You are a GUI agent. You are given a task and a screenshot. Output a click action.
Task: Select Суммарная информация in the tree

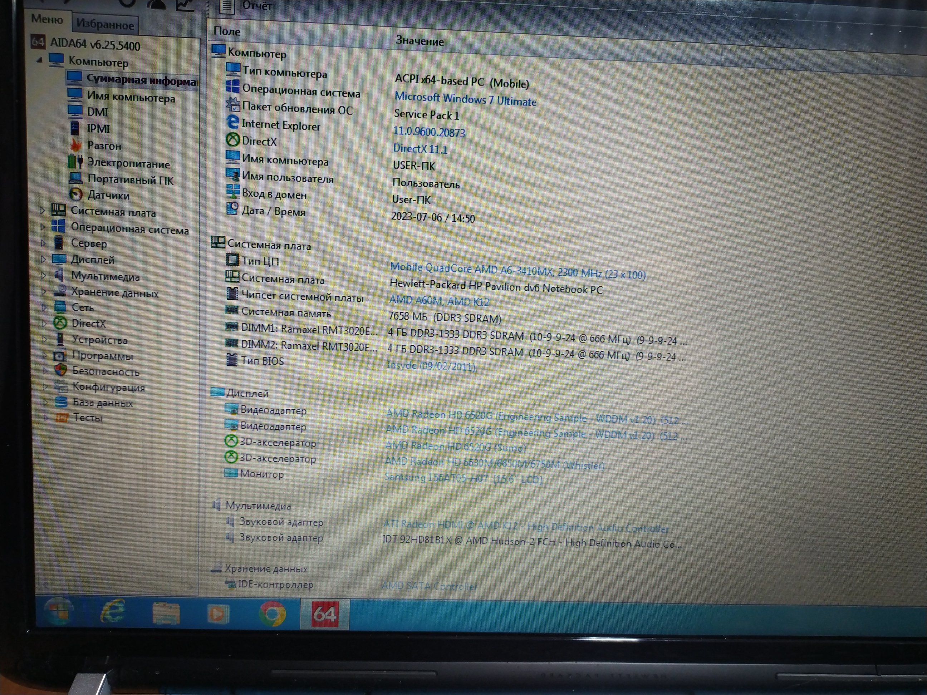(x=142, y=80)
